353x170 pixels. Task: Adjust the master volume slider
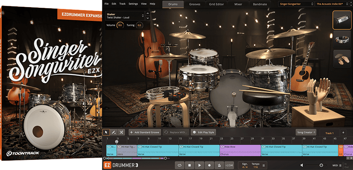click(x=321, y=165)
